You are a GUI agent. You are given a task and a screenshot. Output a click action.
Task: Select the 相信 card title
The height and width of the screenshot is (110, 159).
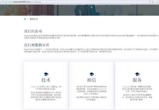click(x=91, y=80)
